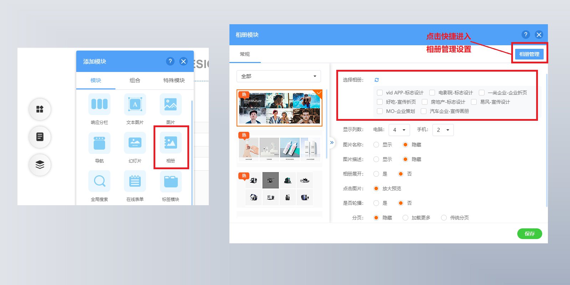Choose the 文本图片 text-image module
Viewport: 570px width, 285px height.
coord(135,104)
